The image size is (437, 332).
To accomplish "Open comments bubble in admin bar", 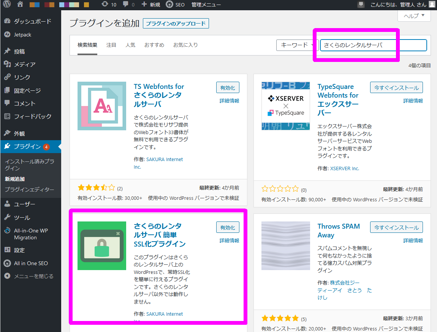I will (x=129, y=5).
